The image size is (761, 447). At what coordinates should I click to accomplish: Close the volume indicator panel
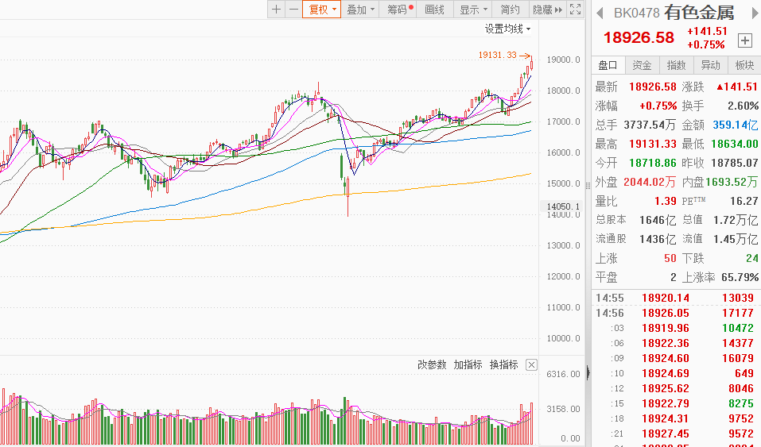[x=531, y=365]
